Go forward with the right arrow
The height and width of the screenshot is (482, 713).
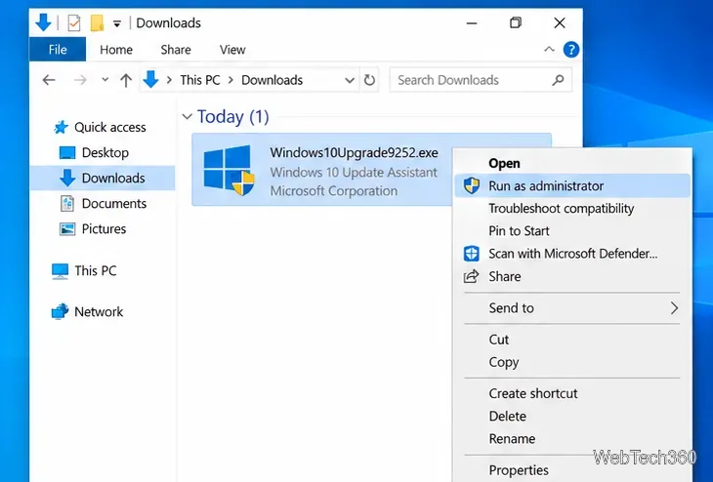[80, 80]
